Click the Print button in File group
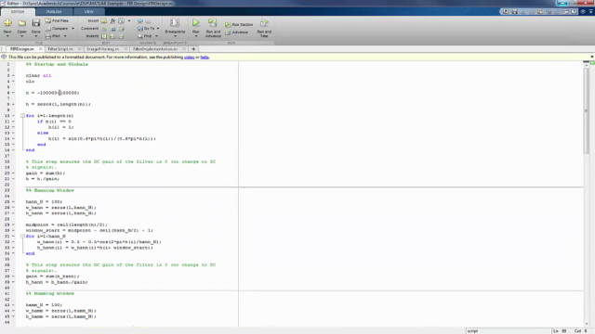This screenshot has width=595, height=334. point(54,36)
